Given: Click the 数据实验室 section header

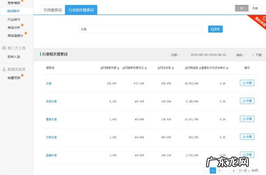Looking at the screenshot, I should tap(17, 69).
